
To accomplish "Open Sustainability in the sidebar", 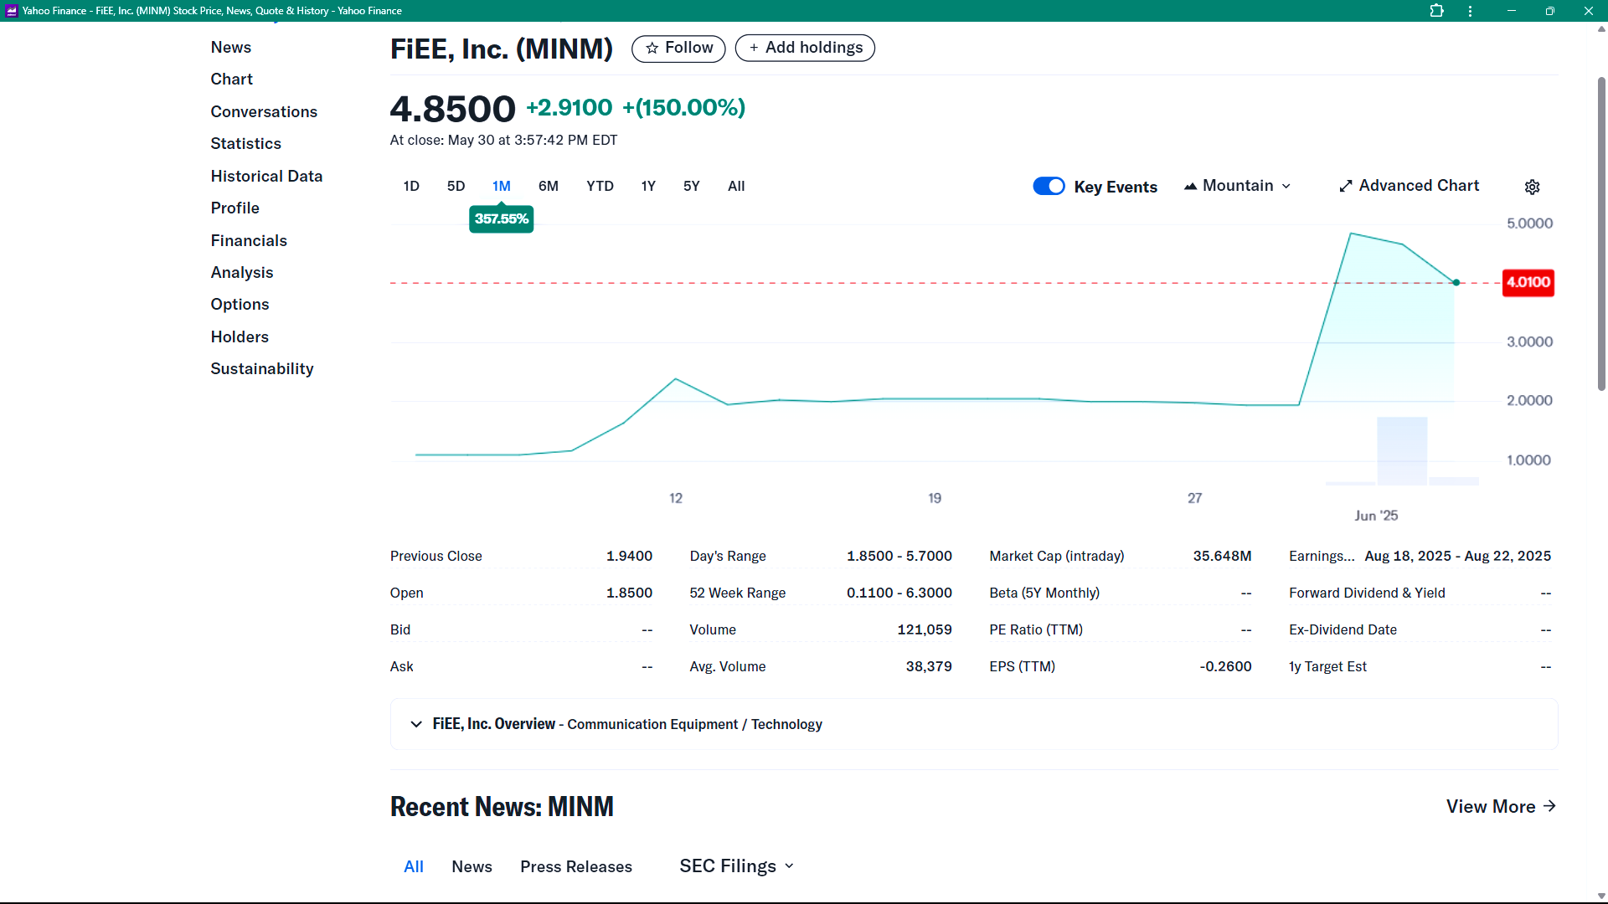I will pyautogui.click(x=262, y=369).
